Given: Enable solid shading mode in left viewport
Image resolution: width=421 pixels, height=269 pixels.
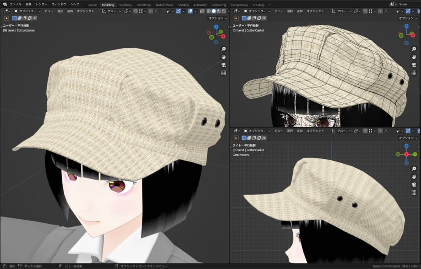Looking at the screenshot, I should point(213,11).
